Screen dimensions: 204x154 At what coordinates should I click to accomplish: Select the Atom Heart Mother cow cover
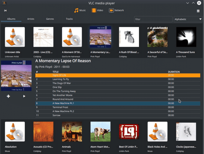(101, 132)
